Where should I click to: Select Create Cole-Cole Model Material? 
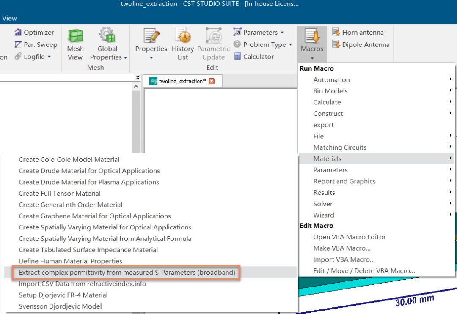click(x=150, y=159)
